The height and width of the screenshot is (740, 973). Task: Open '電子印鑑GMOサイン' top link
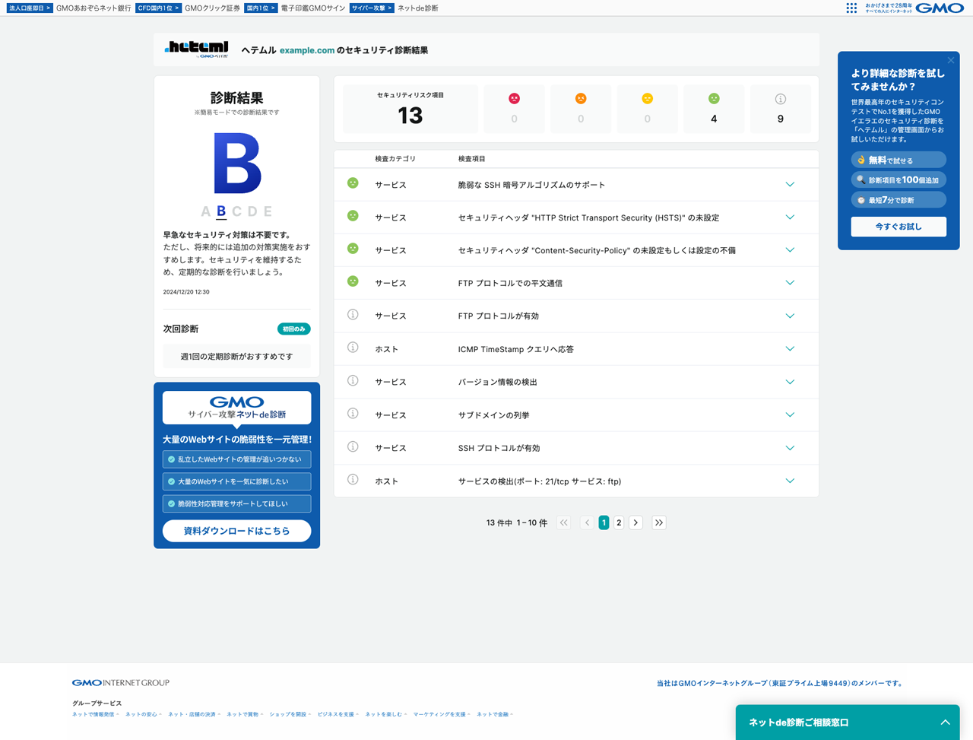(313, 8)
